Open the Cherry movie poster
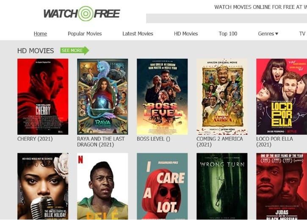 coord(43,97)
